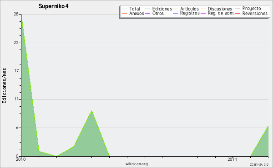273x168 pixels.
Task: Click the 22 y-axis value
Action: click(16, 43)
